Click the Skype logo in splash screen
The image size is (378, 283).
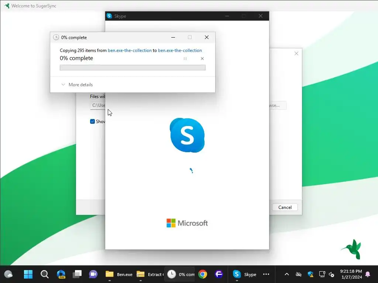[x=187, y=135]
